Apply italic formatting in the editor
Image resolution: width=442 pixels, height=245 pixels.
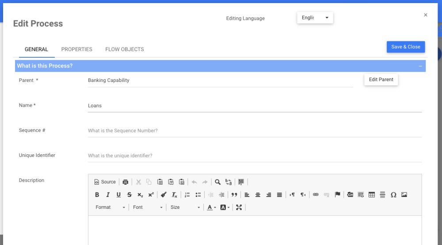(108, 195)
